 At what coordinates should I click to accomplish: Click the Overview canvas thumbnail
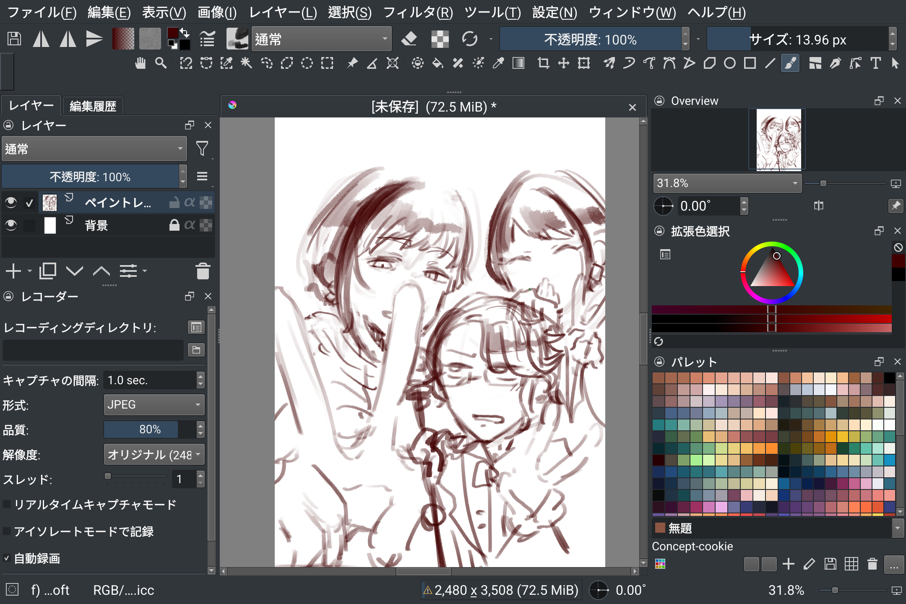click(778, 140)
